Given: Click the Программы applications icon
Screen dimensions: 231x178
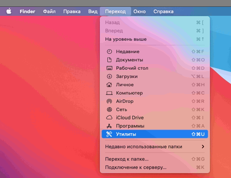Looking at the screenshot, I should point(109,126).
